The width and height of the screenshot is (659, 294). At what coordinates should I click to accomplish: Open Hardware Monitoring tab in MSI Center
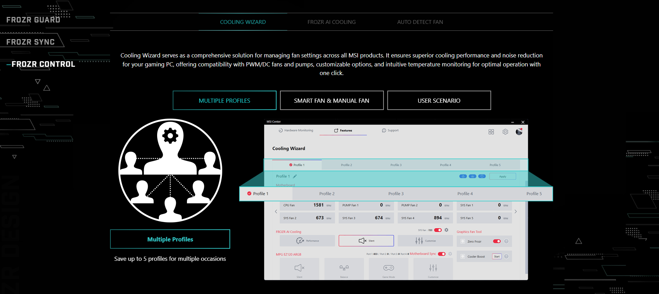[x=296, y=130]
